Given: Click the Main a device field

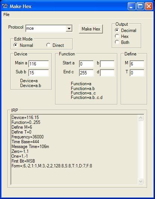Looking at the screenshot, I should coord(38,64).
